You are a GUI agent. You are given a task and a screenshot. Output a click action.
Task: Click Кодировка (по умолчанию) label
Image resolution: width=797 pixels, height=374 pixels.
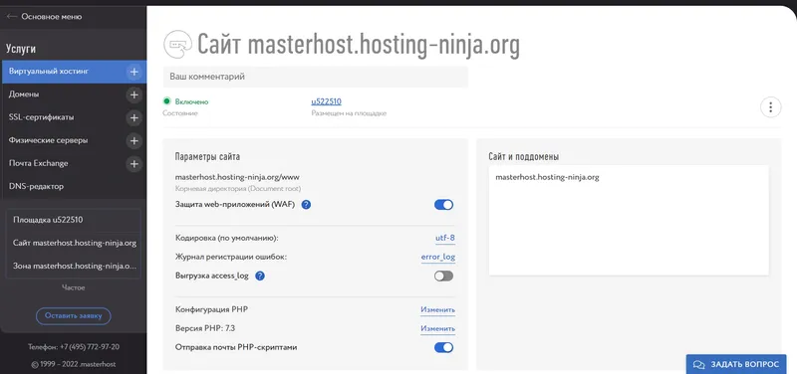pos(227,238)
